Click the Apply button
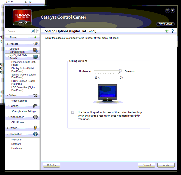 coord(166,165)
